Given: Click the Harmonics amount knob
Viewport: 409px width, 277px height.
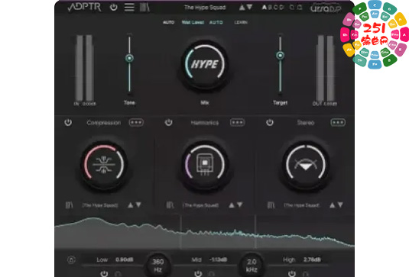Looking at the screenshot, I should 205,165.
